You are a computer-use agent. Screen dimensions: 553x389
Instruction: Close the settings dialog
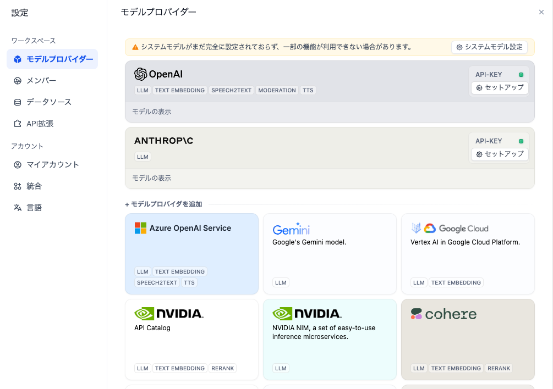pos(541,12)
